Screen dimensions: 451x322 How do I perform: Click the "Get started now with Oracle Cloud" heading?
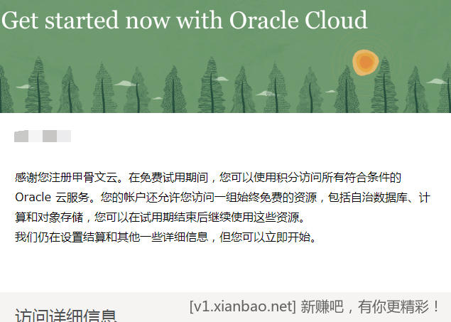tap(184, 20)
